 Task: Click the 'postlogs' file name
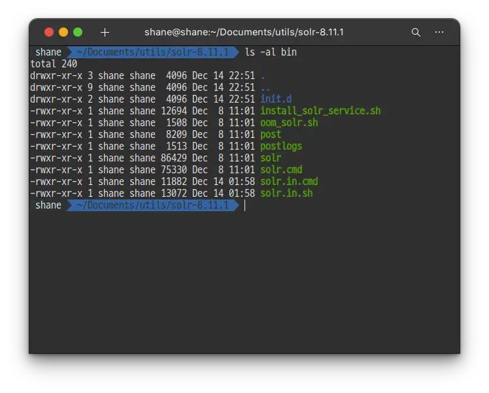281,146
